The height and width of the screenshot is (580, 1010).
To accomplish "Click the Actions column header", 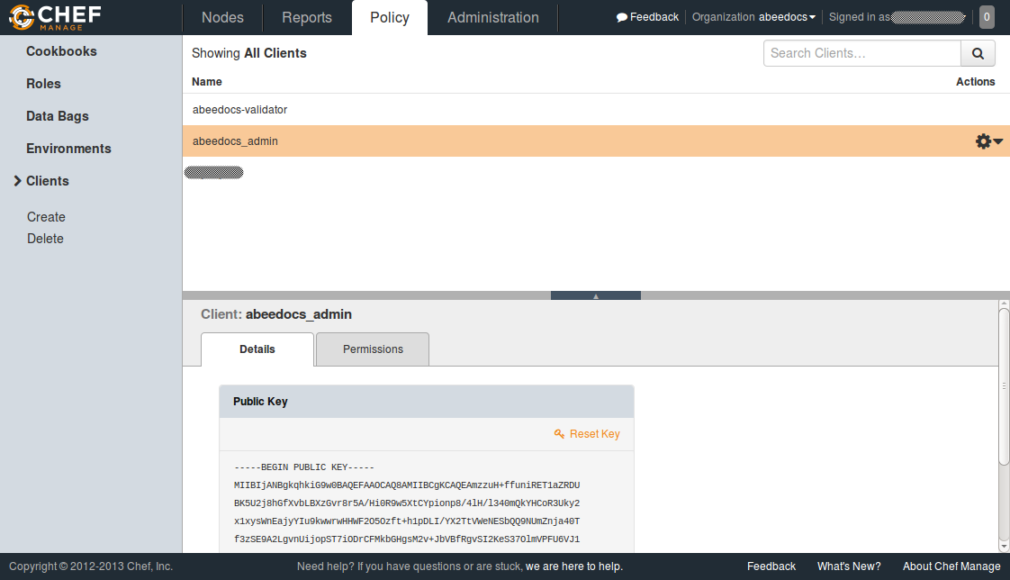I will pos(975,82).
